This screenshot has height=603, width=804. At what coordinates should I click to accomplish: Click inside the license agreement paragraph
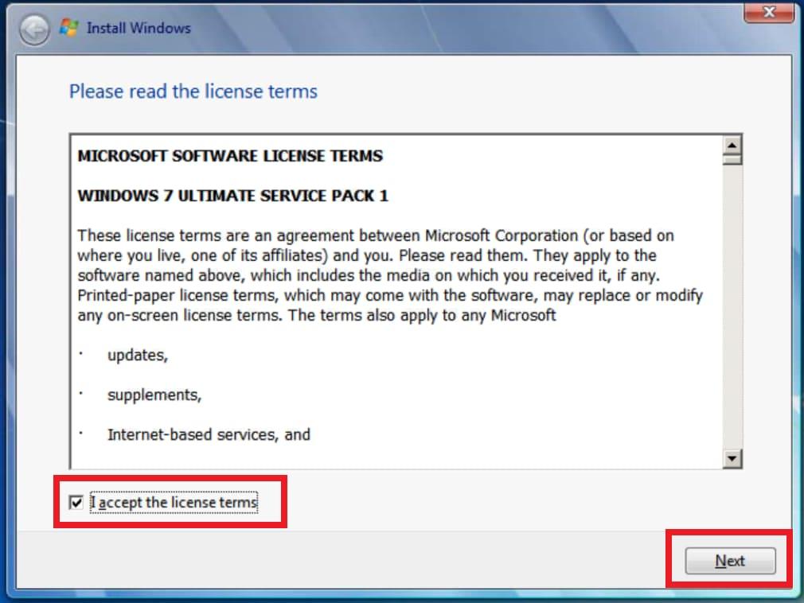coord(390,275)
